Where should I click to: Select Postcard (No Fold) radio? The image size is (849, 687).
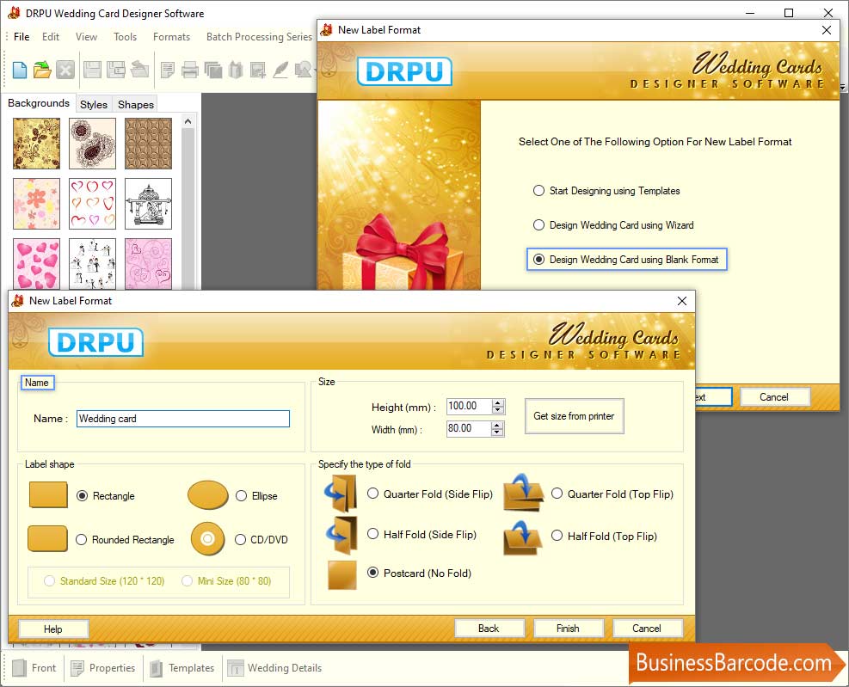373,573
